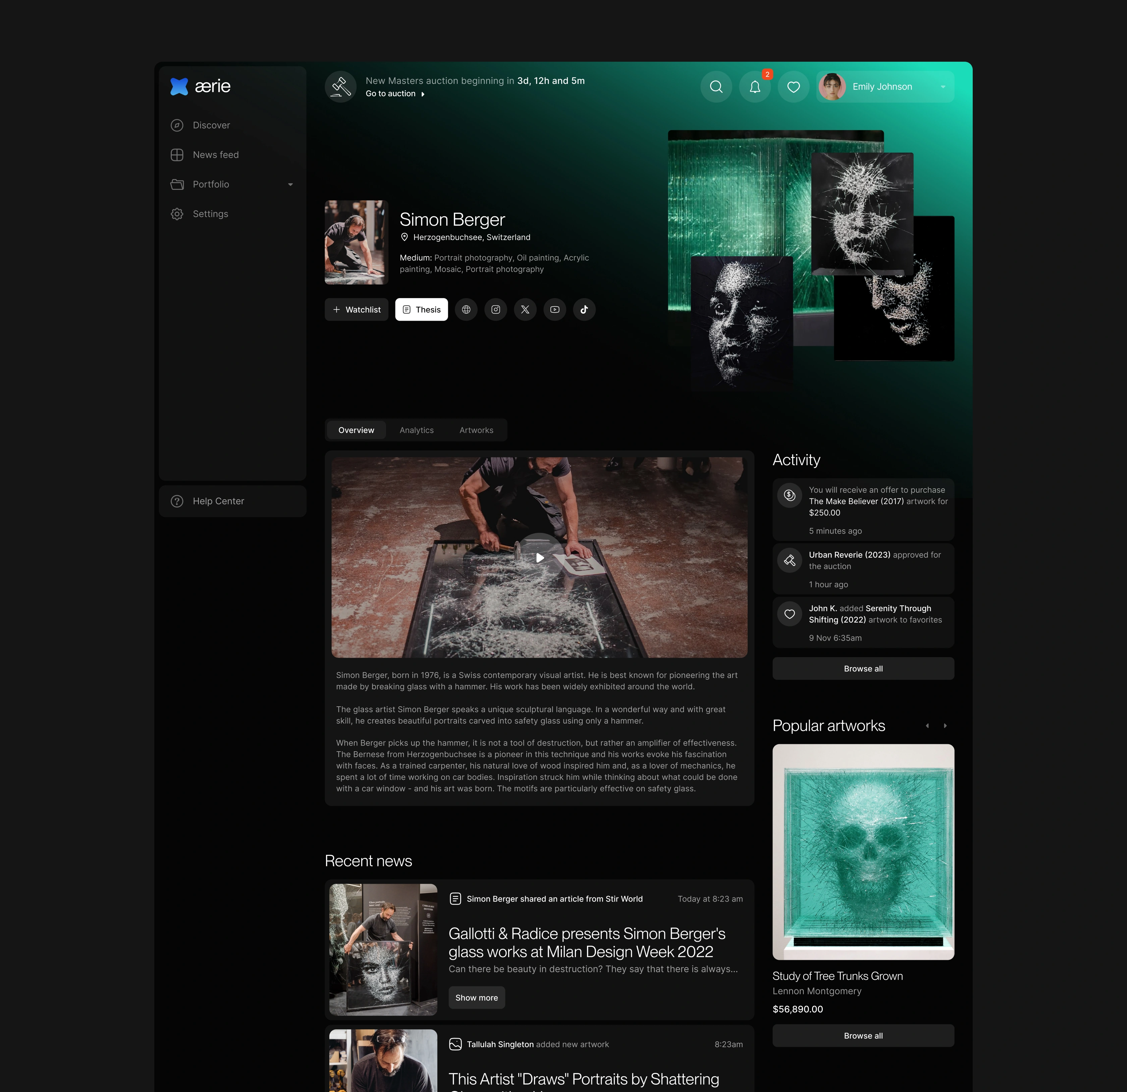Show next popular artwork
Image resolution: width=1127 pixels, height=1092 pixels.
pyautogui.click(x=945, y=726)
